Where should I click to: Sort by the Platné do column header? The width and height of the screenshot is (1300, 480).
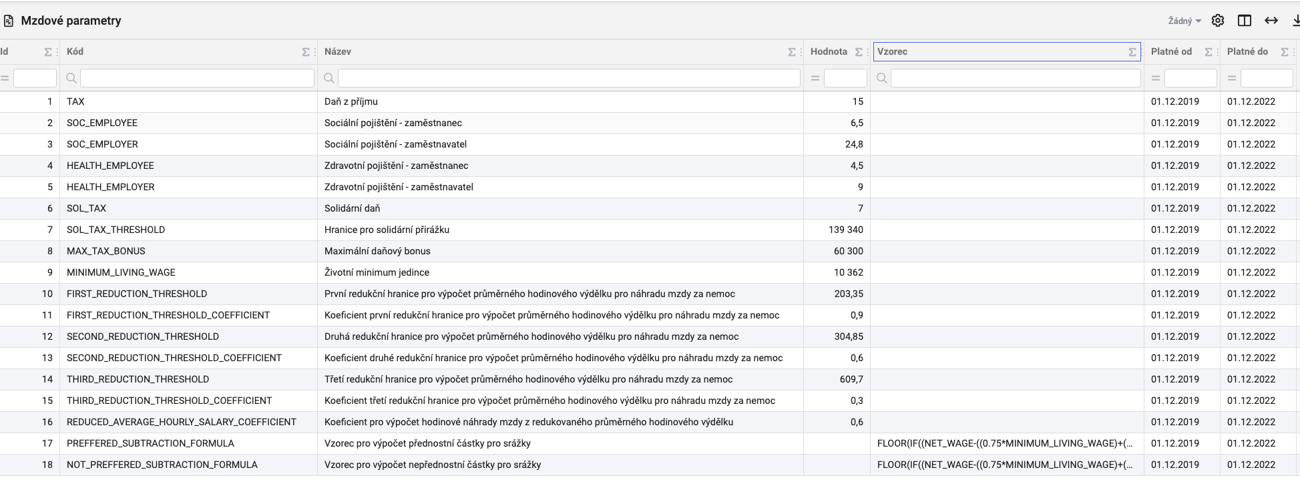point(1247,52)
